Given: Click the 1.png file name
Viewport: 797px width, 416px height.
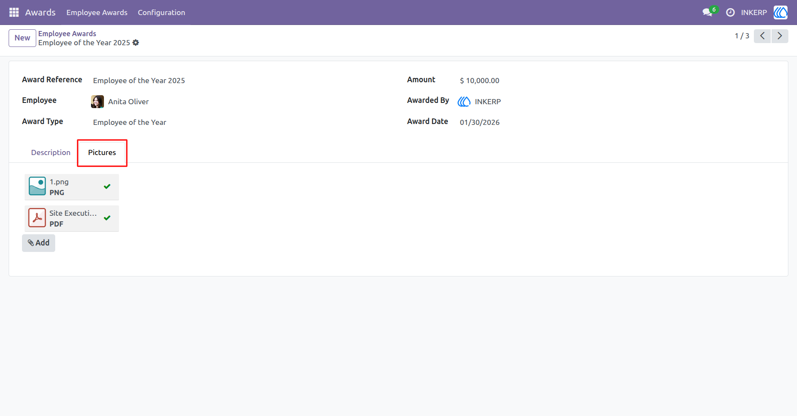Looking at the screenshot, I should pyautogui.click(x=59, y=182).
